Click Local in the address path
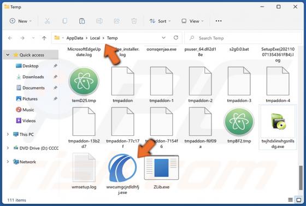Viewport: 306px width, 206px height. tap(95, 38)
